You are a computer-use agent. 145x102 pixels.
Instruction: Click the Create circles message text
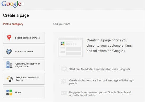click(x=102, y=82)
